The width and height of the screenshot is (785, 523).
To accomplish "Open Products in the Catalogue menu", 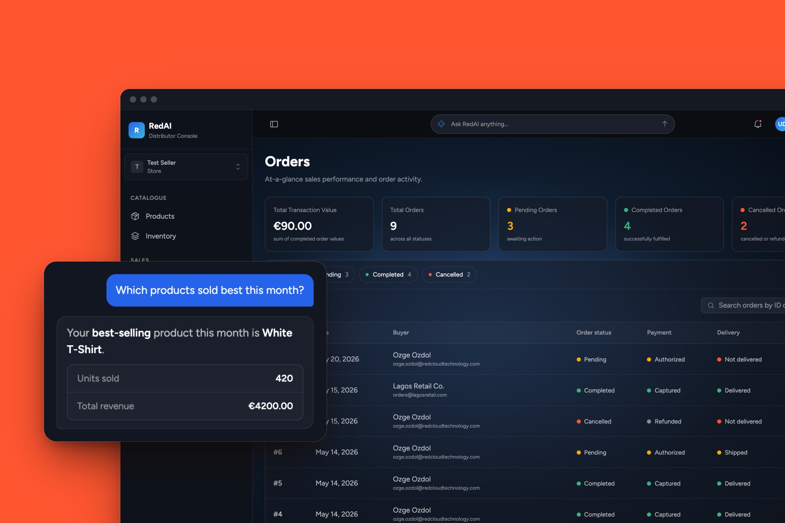I will click(186, 216).
